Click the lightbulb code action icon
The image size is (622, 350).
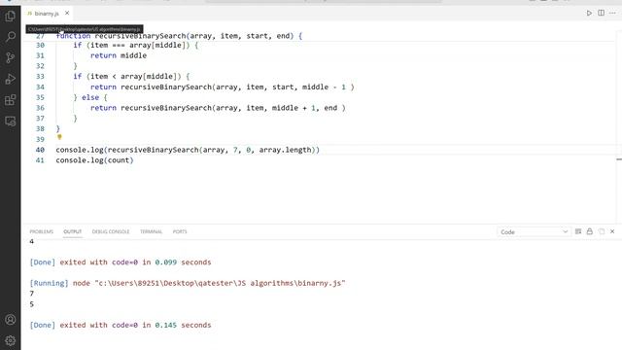click(59, 137)
